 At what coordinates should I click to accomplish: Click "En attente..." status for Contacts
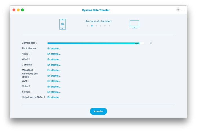[54, 65]
